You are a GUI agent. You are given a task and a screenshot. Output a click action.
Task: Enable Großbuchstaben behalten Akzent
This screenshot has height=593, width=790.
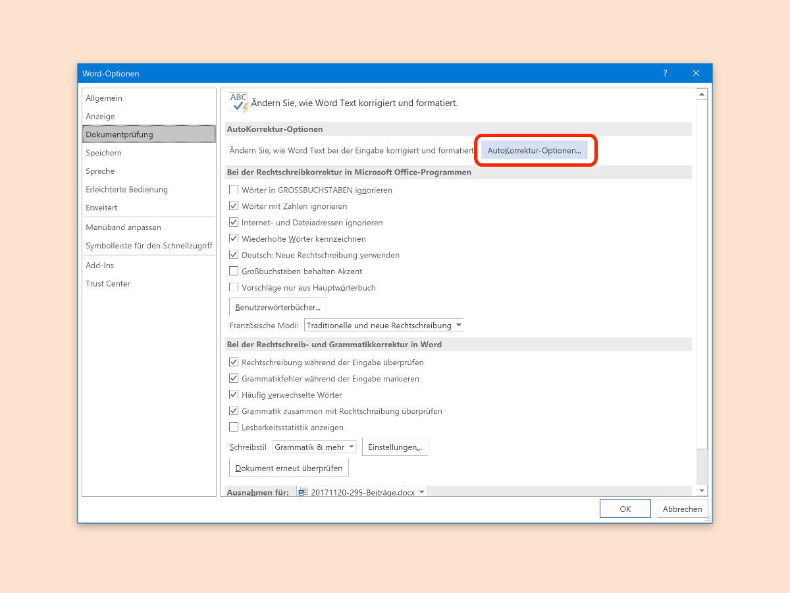pyautogui.click(x=234, y=271)
